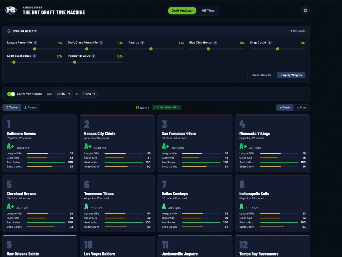Switch to Draft Analyzer tab
Screen dimensions: 342x257
pos(182,11)
